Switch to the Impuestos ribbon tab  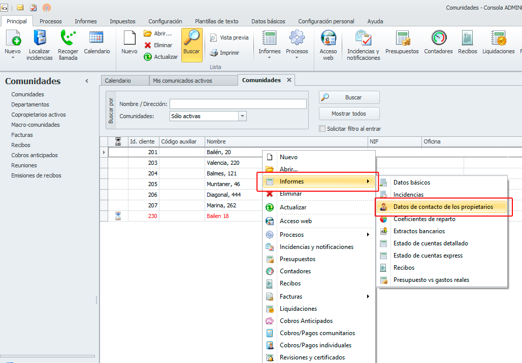point(122,21)
